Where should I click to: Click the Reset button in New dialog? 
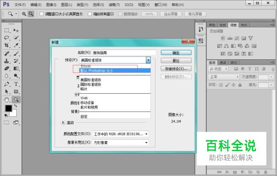tap(176, 61)
